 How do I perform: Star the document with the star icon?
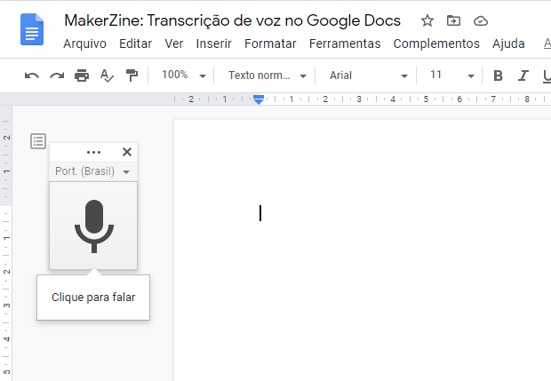pos(427,20)
